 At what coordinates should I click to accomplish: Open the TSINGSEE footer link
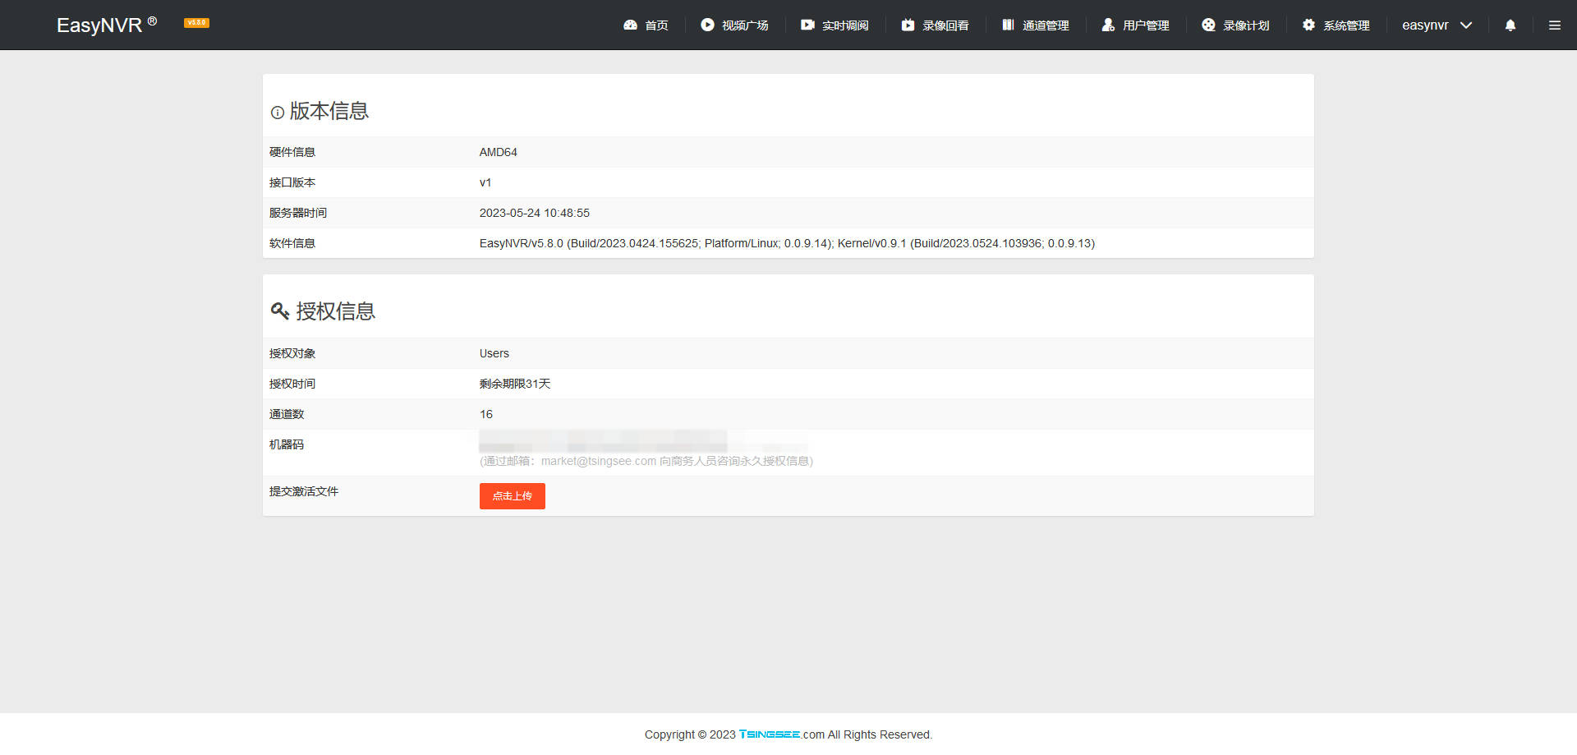pos(770,734)
